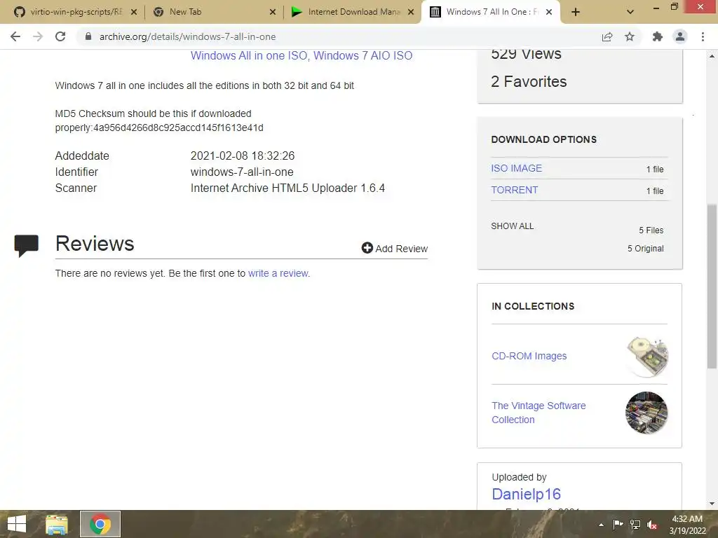The image size is (718, 538).
Task: Click the MD5 checksum value text
Action: (178, 127)
